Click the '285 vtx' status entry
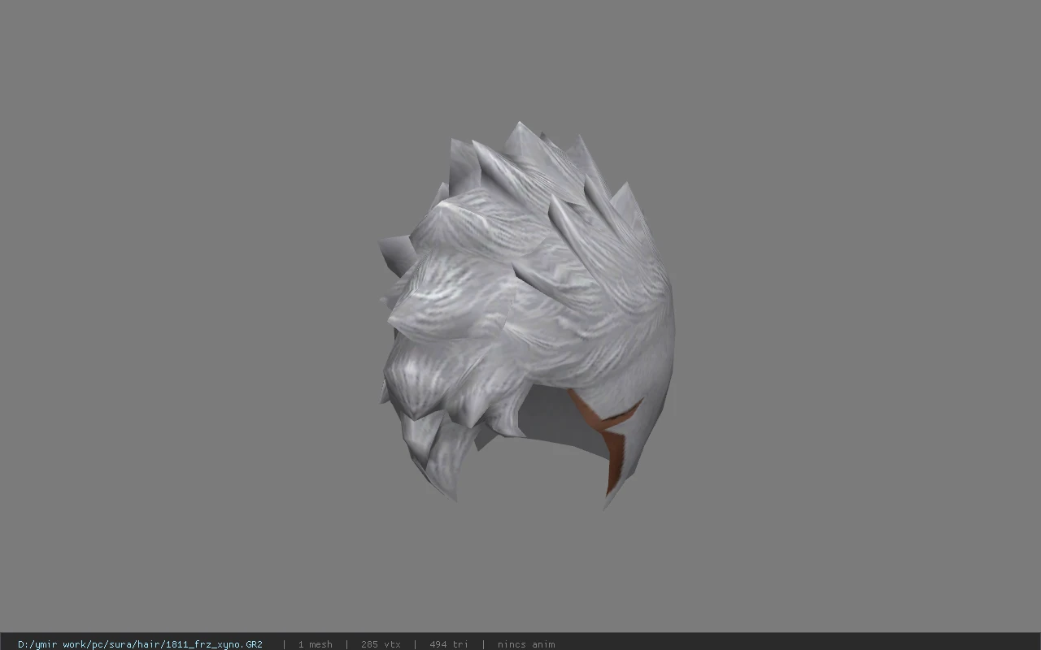 coord(381,644)
